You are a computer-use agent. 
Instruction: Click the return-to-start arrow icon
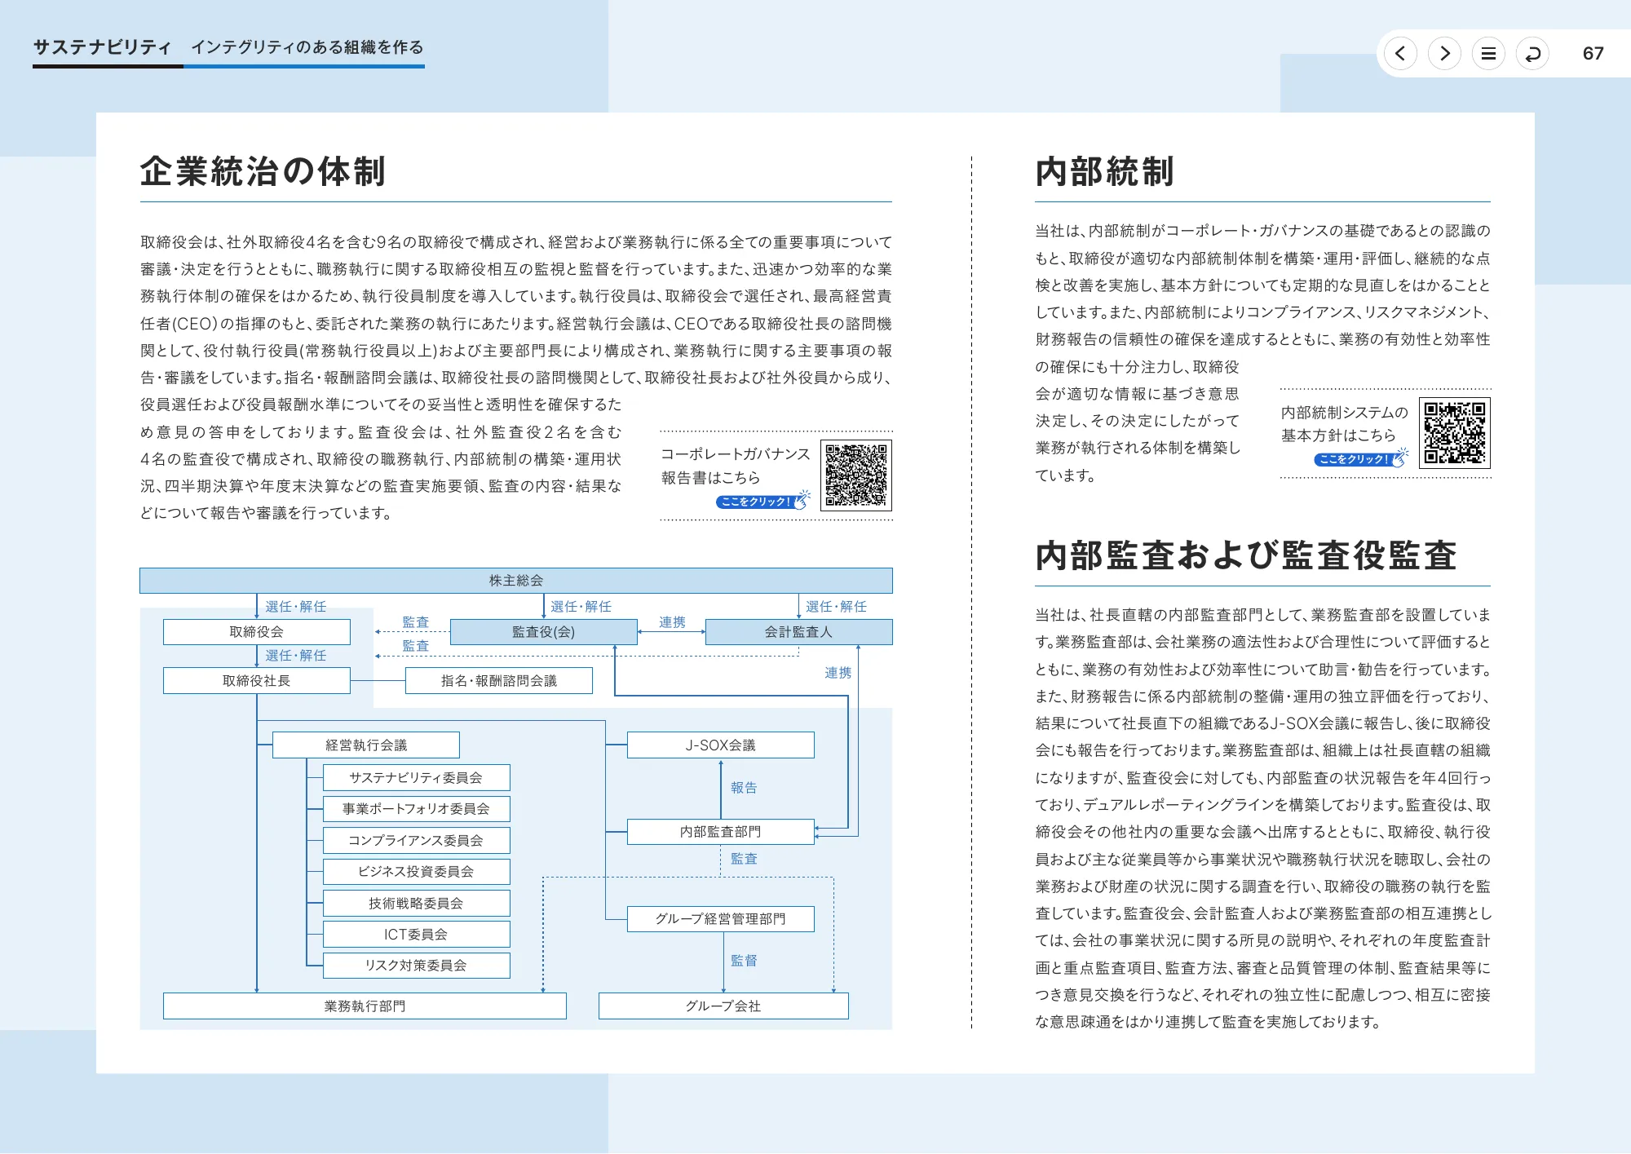(x=1532, y=54)
